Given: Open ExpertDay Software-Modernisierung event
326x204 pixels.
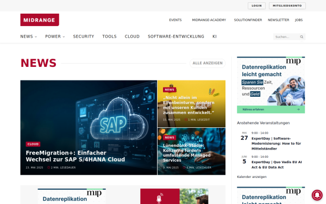Looking at the screenshot, I should (276, 144).
